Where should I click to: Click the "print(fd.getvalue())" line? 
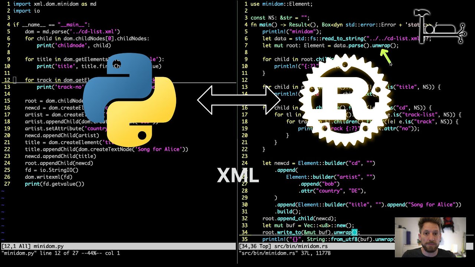55,184
